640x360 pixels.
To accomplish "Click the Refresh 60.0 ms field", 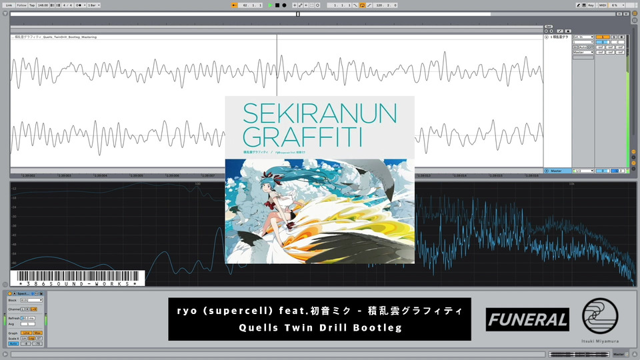I will click(28, 319).
